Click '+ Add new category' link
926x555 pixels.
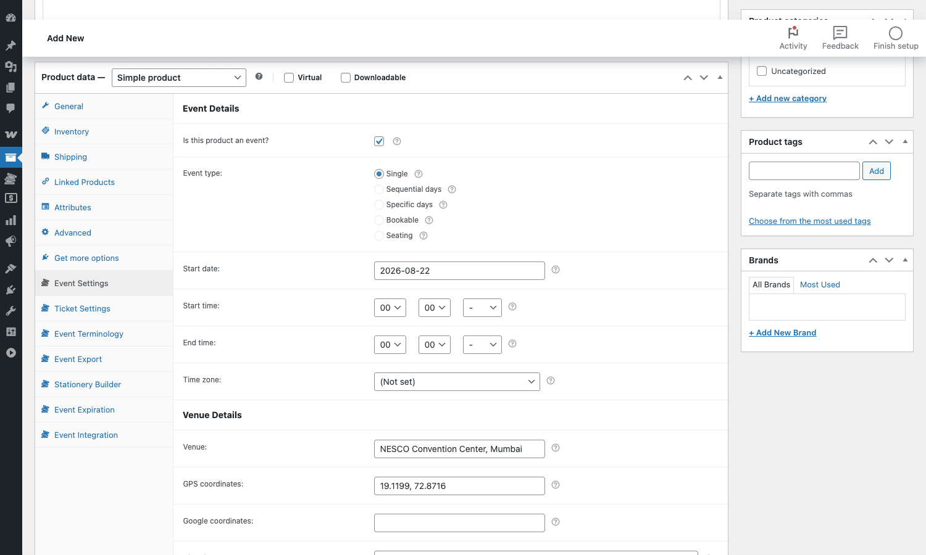pyautogui.click(x=788, y=98)
